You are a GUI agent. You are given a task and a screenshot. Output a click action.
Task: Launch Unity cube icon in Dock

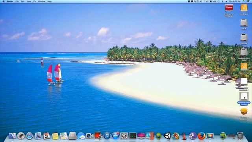coord(167,136)
